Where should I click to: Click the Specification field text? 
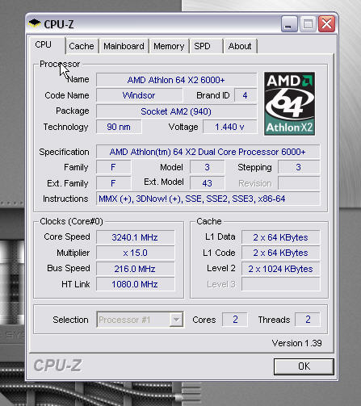[x=208, y=152]
